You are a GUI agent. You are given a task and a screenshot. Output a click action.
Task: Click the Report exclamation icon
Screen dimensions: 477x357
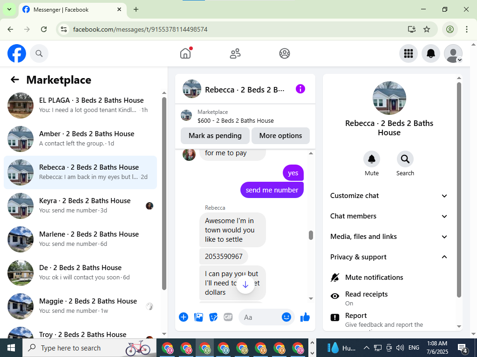click(335, 317)
